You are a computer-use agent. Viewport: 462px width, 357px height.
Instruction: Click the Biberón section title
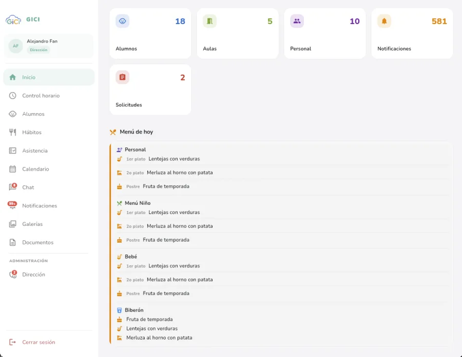click(x=134, y=310)
